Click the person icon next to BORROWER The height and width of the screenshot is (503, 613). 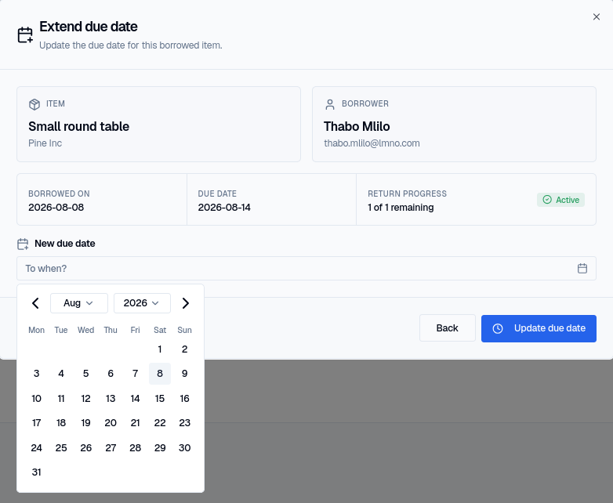point(330,104)
